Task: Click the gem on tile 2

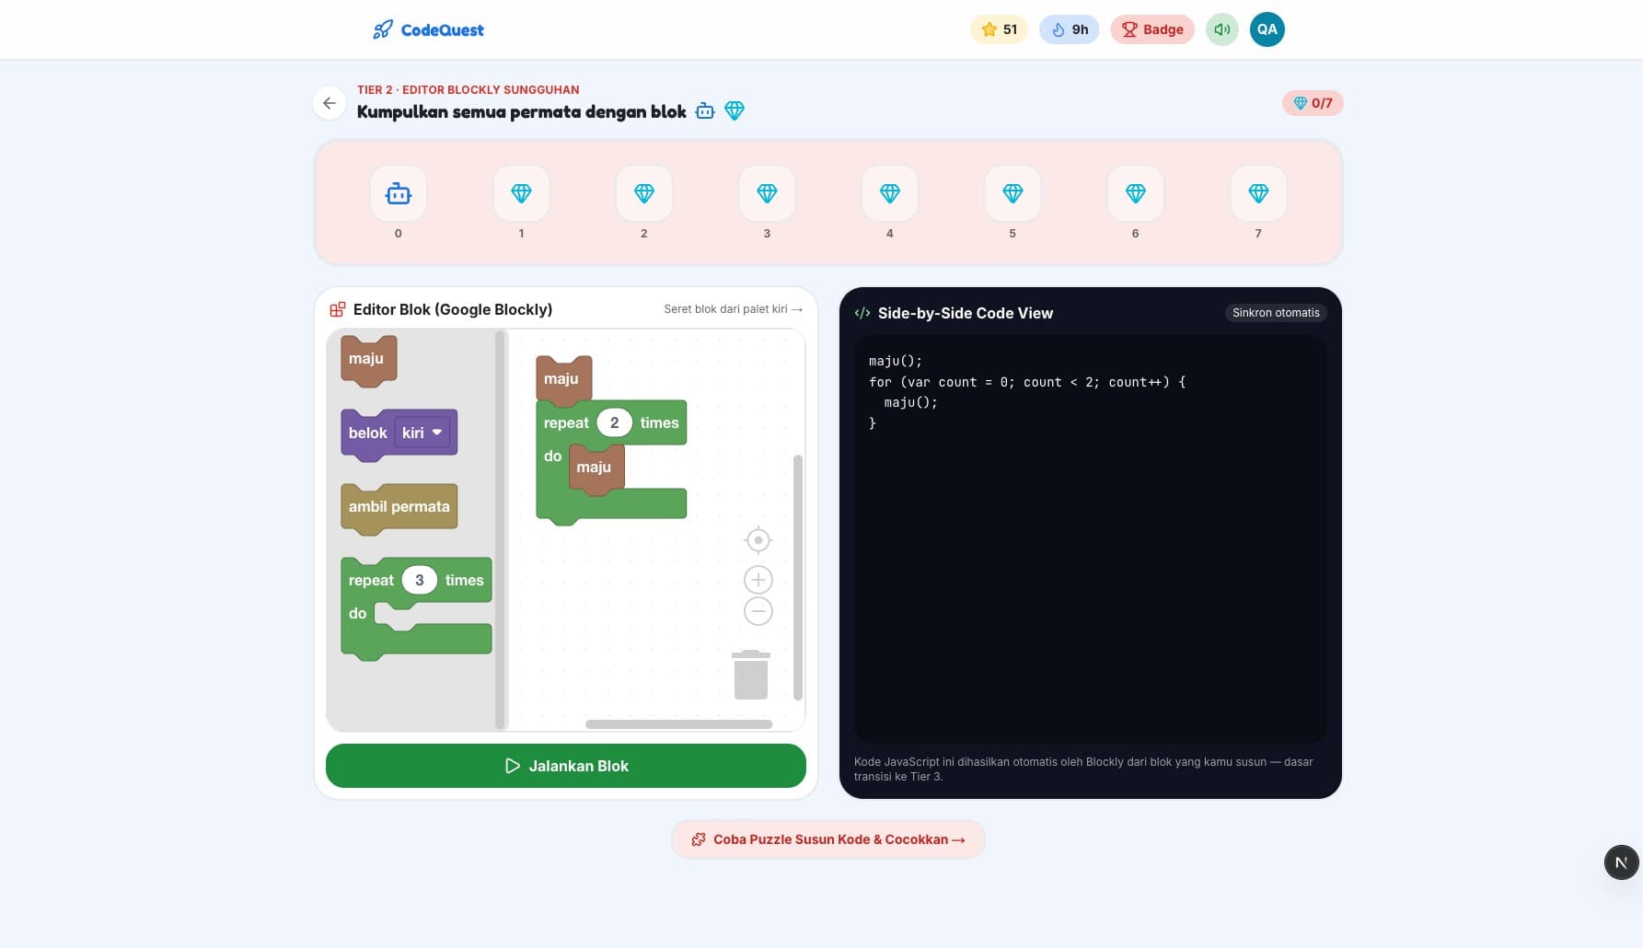Action: pyautogui.click(x=644, y=193)
